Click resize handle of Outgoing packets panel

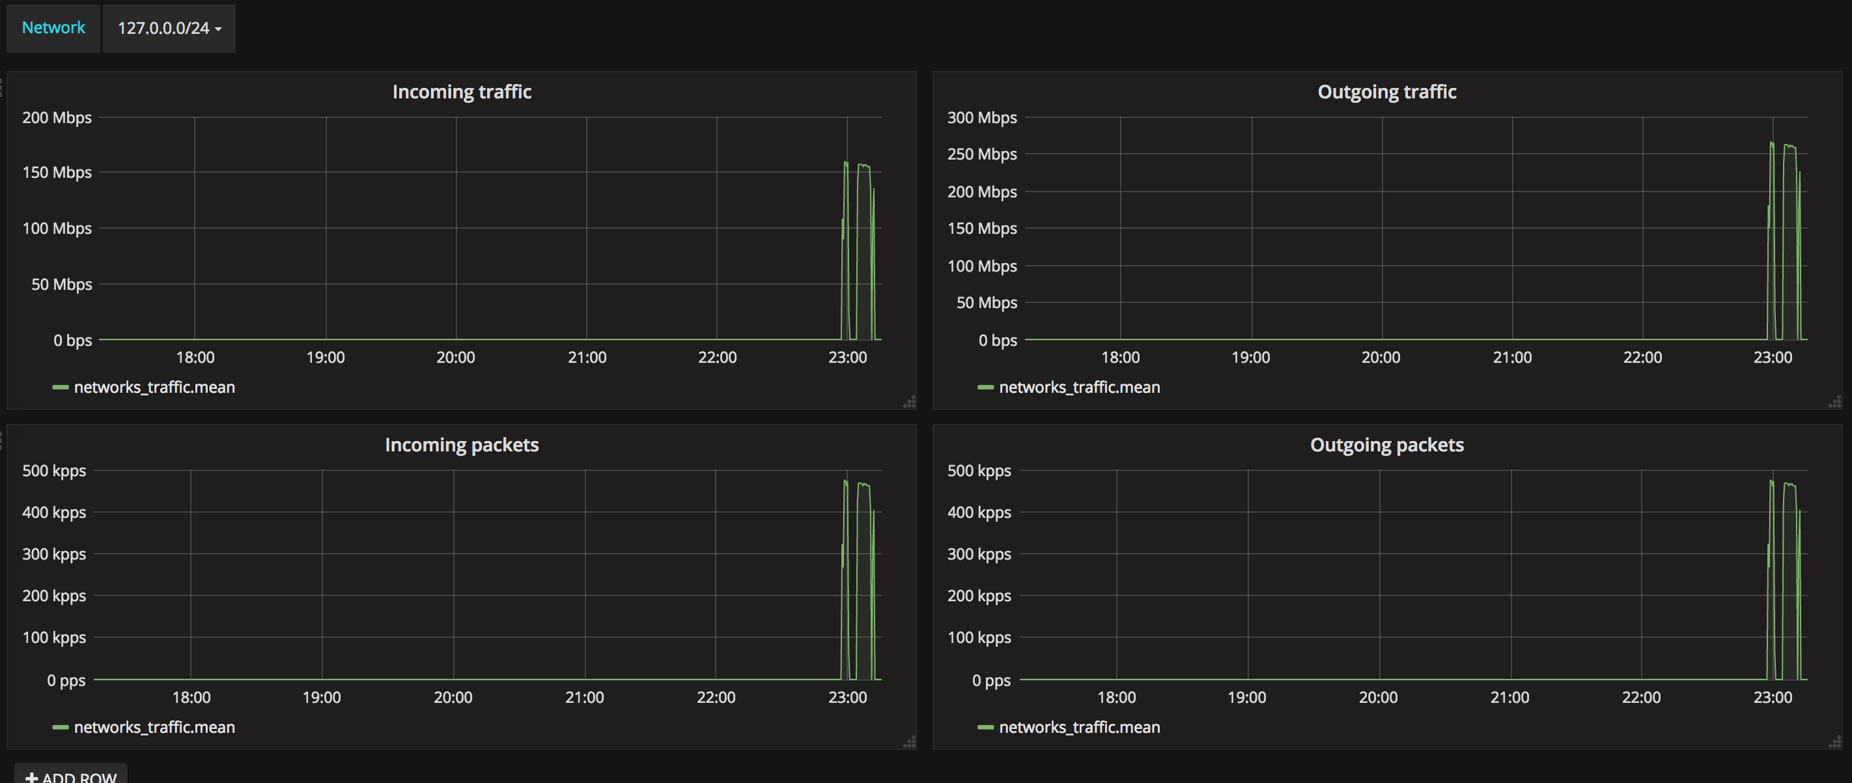pyautogui.click(x=1835, y=741)
